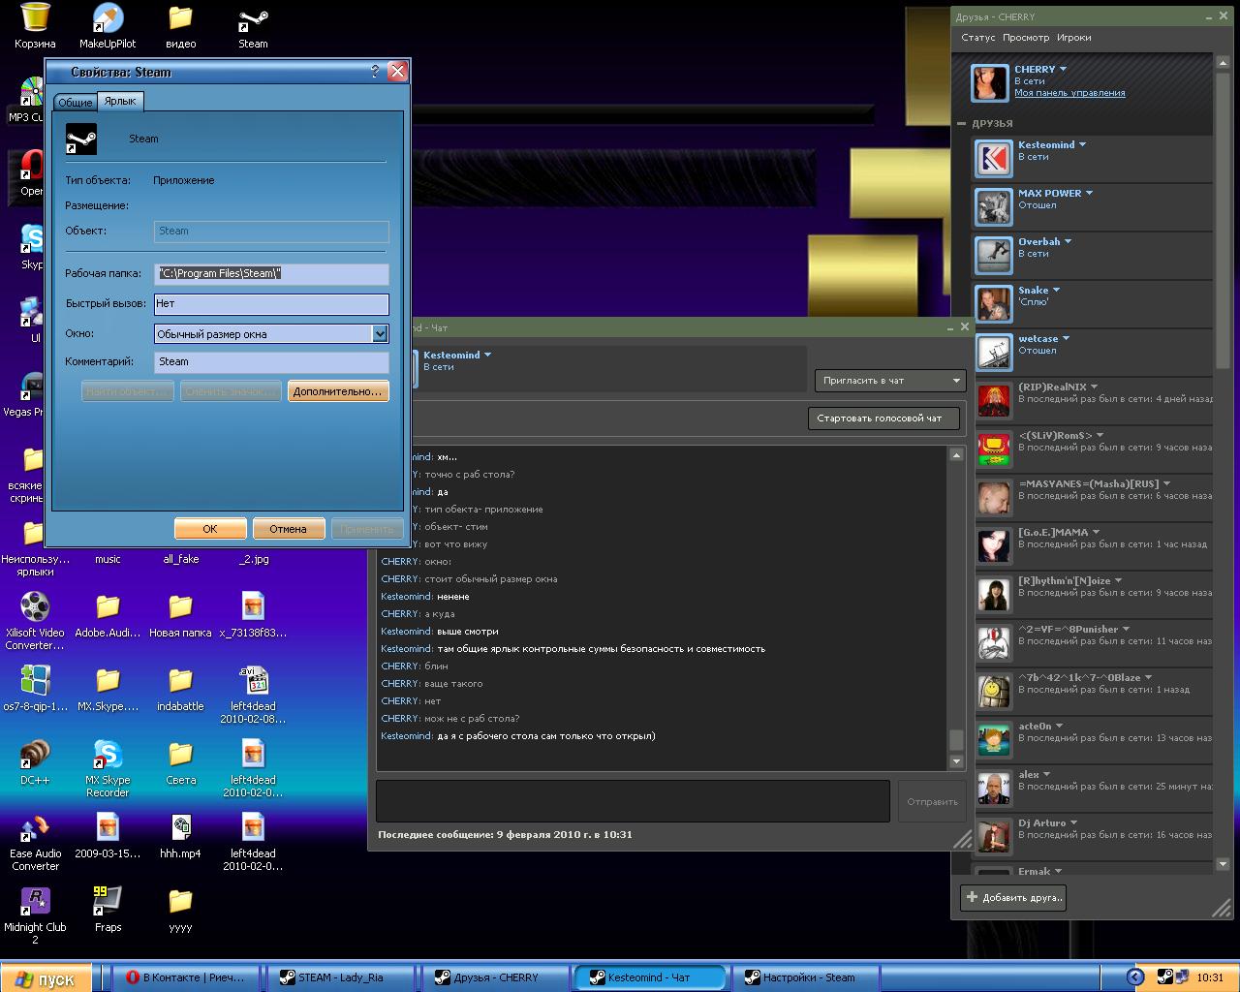This screenshot has width=1240, height=992.
Task: Cancel the properties dialog with Отмена
Action: (289, 529)
